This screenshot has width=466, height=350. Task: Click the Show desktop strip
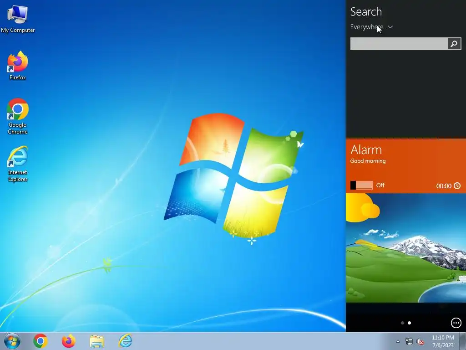(463, 341)
